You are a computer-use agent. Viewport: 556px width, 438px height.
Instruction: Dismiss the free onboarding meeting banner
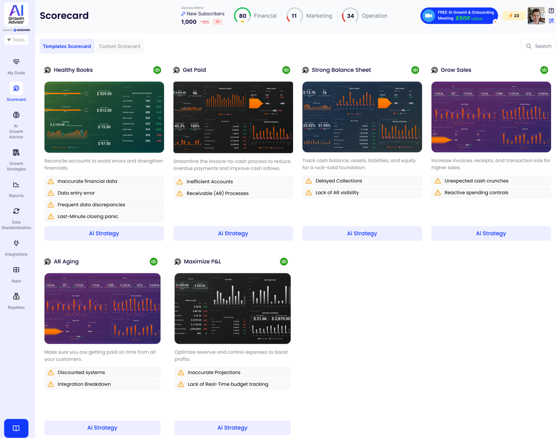click(495, 21)
